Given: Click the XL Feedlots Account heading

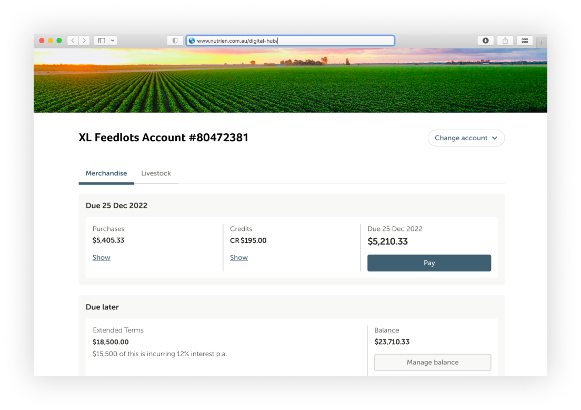Looking at the screenshot, I should 163,138.
